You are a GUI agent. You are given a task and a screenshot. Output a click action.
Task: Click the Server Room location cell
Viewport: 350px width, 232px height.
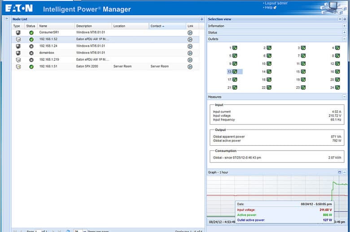pos(122,67)
